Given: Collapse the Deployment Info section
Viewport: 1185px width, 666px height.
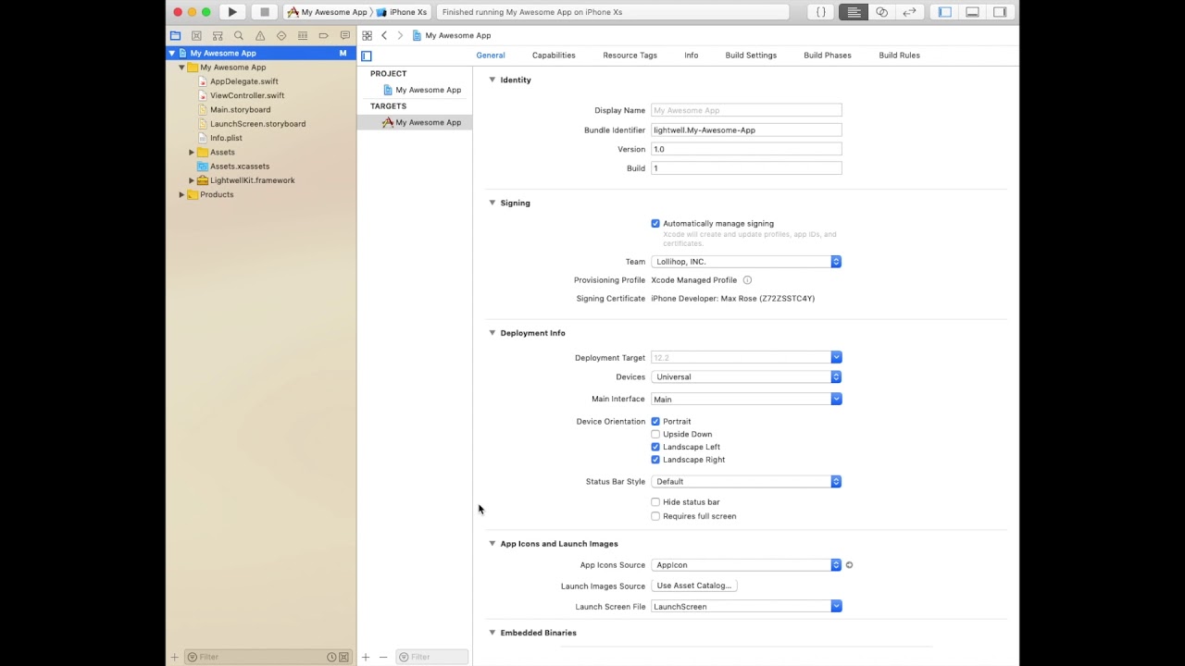Looking at the screenshot, I should pos(493,333).
